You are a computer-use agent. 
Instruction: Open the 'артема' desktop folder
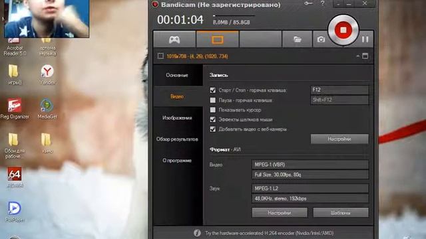point(47,46)
